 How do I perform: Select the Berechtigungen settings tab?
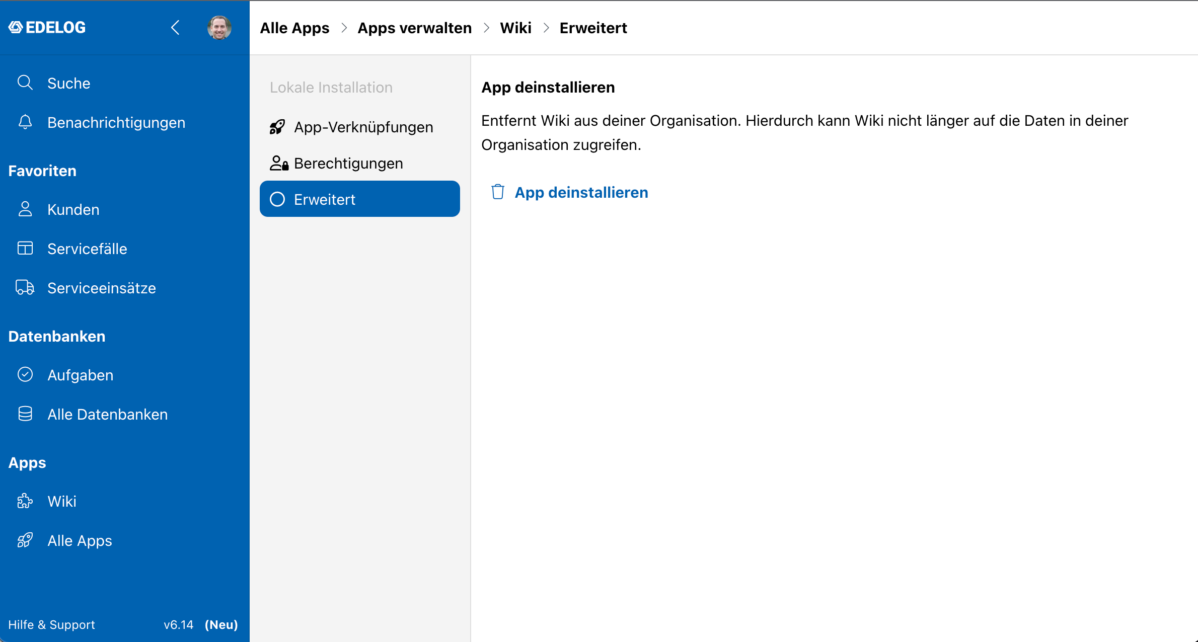pyautogui.click(x=359, y=163)
